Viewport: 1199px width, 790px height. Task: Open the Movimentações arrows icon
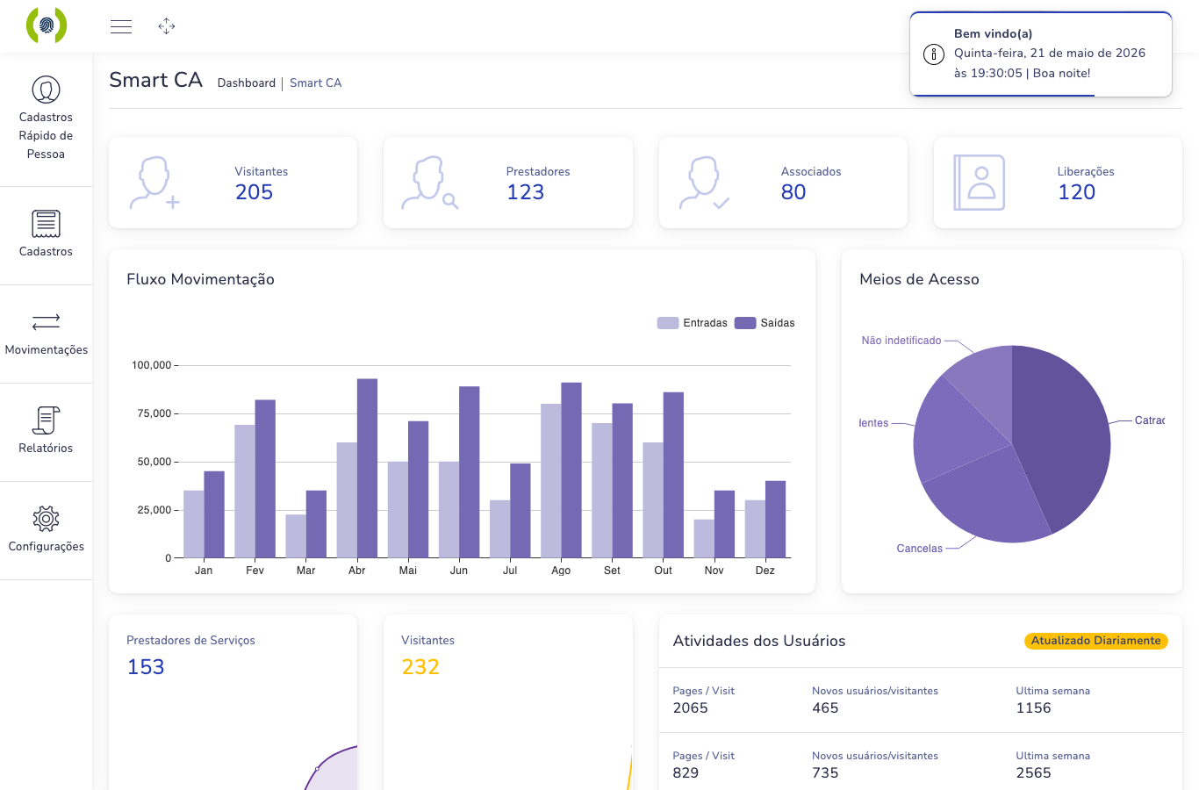[x=46, y=322]
